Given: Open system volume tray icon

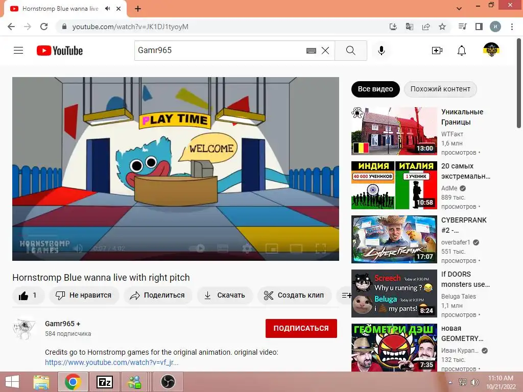Looking at the screenshot, I should 474,382.
